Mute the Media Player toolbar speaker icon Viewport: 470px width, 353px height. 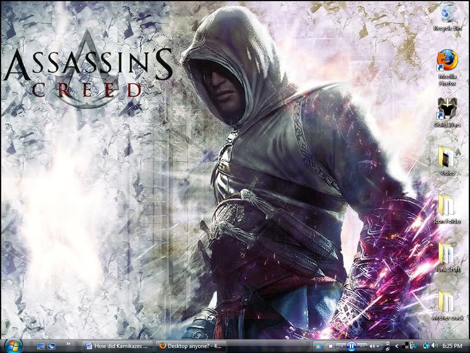pos(372,347)
